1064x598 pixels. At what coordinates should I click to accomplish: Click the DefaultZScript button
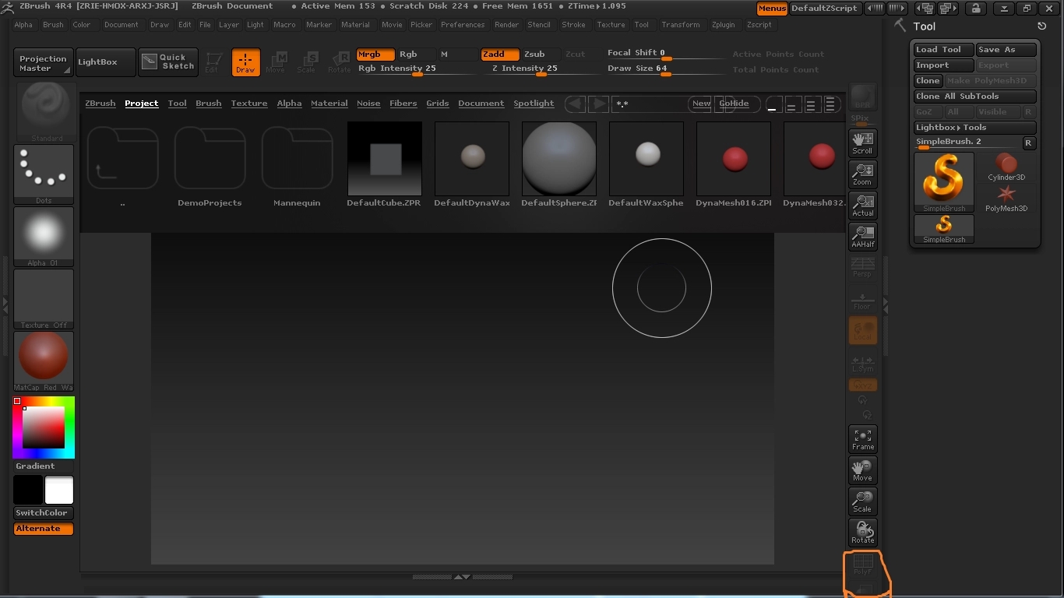point(824,9)
